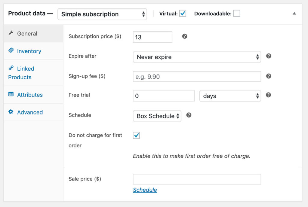Click into the Sign-up fee input field
The image size is (308, 207).
pos(197,77)
